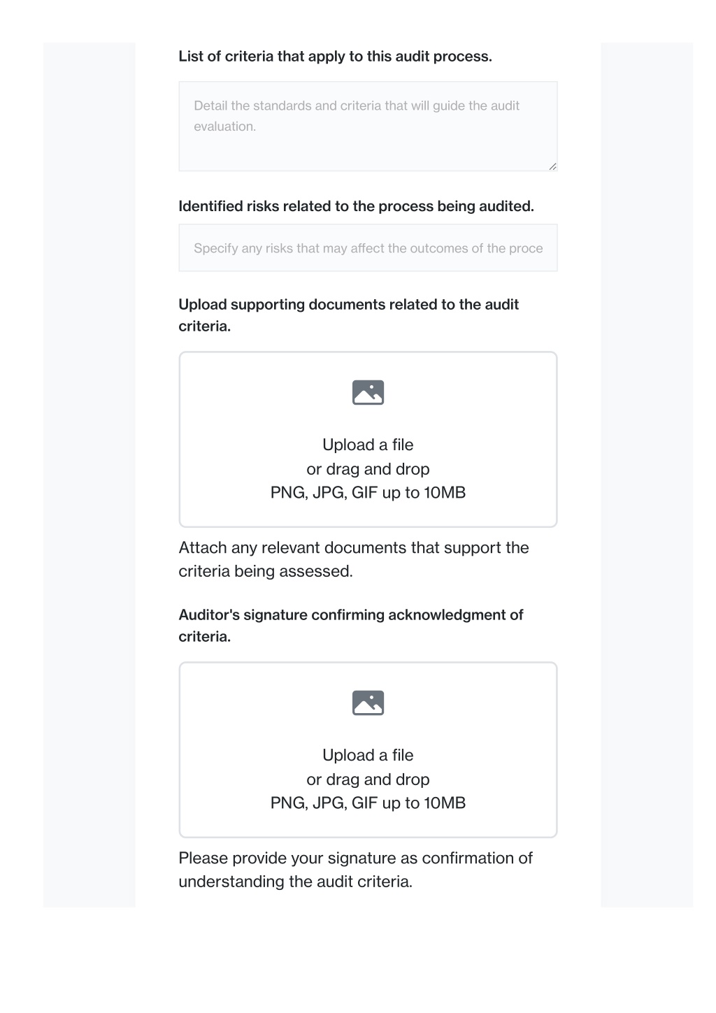This screenshot has width=716, height=1013.
Task: Click 'PNG, JPG, GIF up to 10MB' in signature box
Action: (x=368, y=803)
